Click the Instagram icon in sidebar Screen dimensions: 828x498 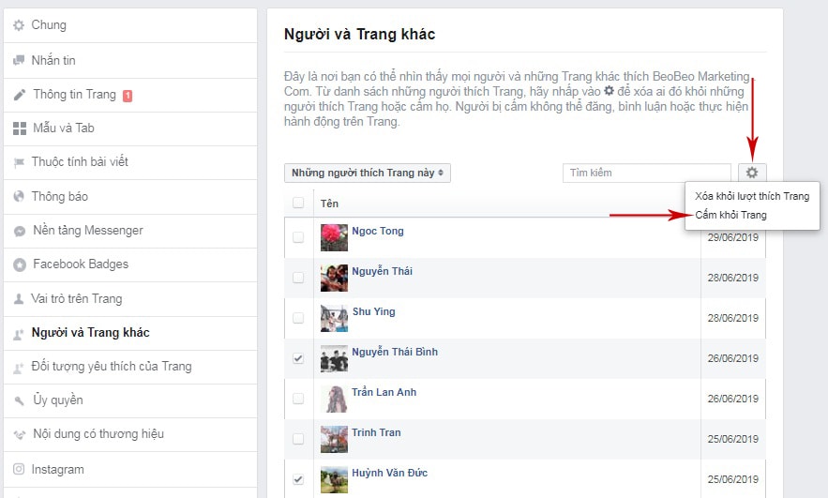(19, 469)
